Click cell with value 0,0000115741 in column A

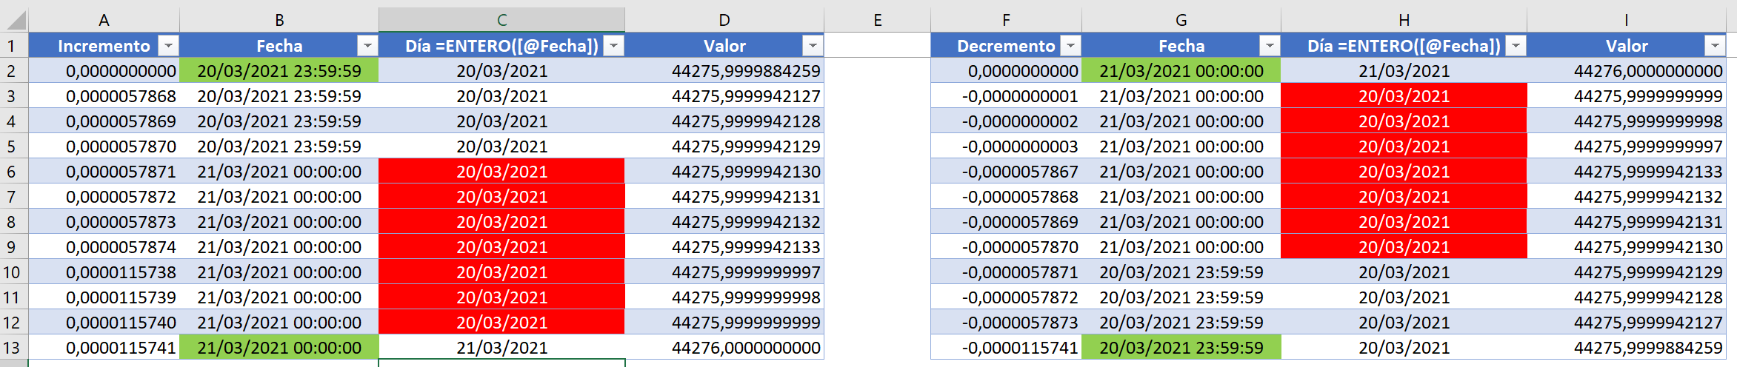(104, 348)
